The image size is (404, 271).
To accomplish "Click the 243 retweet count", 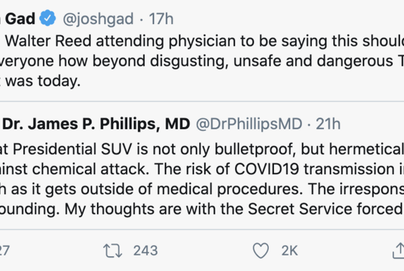I will 145,250.
